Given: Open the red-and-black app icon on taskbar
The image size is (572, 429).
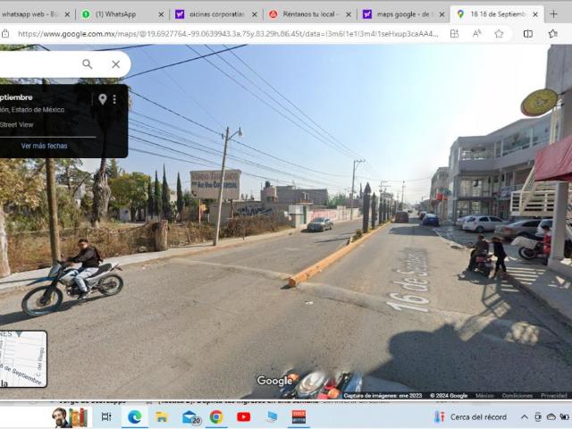Looking at the screenshot, I should coord(299,417).
